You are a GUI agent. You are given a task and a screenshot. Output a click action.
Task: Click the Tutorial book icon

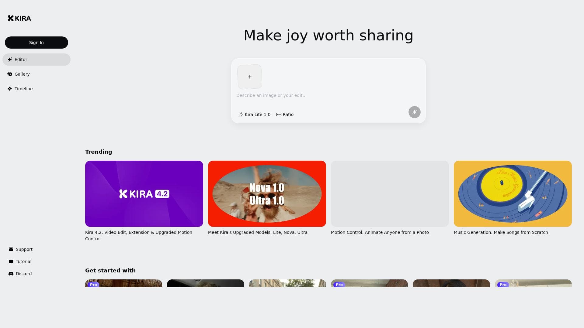click(11, 261)
